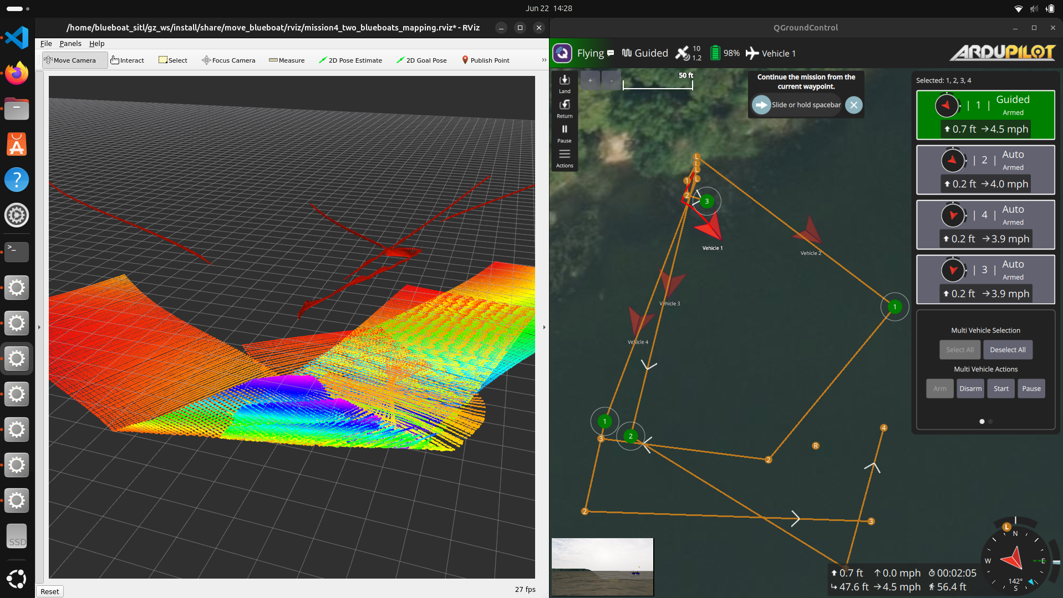
Task: Open the RViz File menu
Action: coord(46,43)
